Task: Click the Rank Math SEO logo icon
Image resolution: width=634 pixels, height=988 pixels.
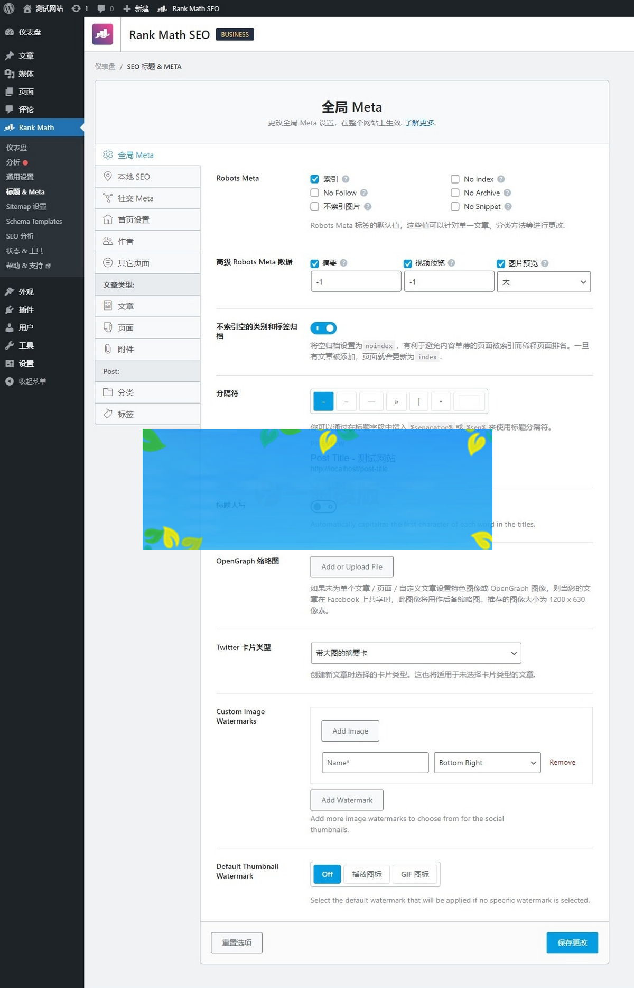Action: point(102,34)
